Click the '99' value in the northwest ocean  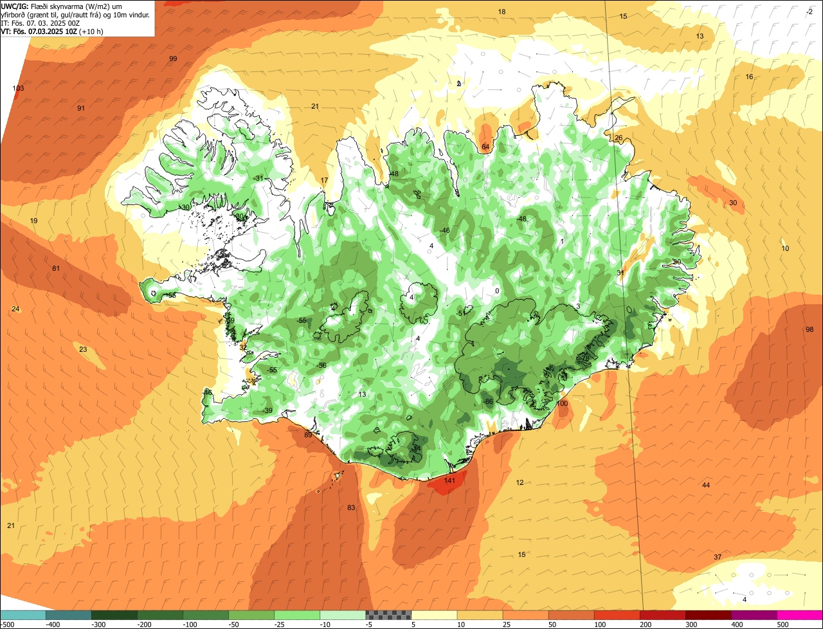[173, 59]
